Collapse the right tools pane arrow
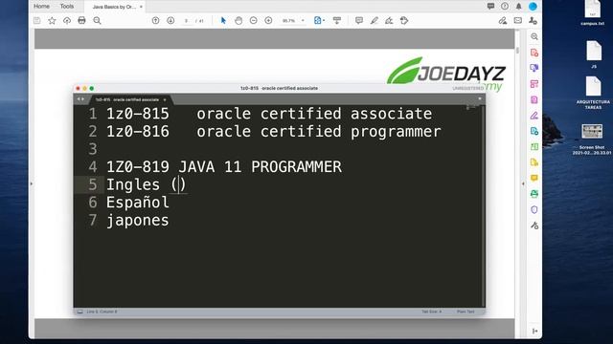 click(523, 183)
